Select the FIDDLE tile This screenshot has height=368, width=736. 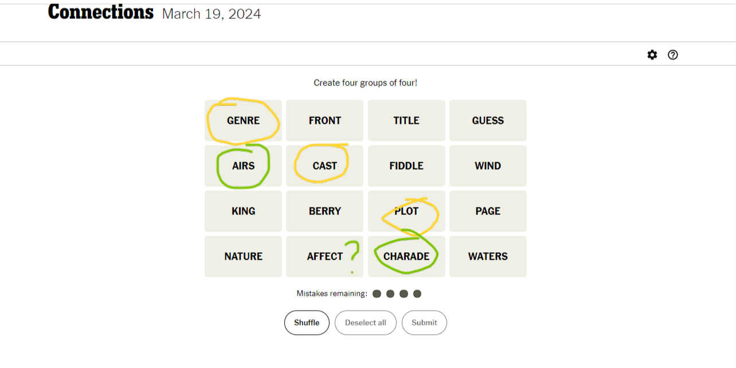click(406, 166)
